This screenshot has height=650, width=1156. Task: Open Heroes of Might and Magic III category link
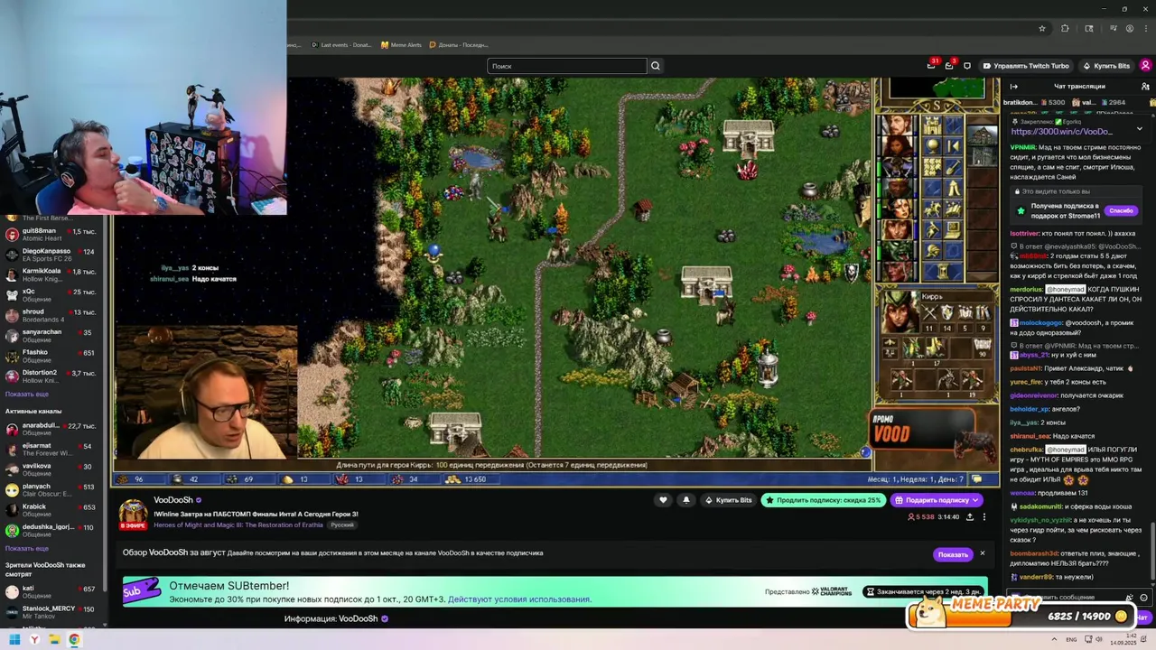pos(239,525)
